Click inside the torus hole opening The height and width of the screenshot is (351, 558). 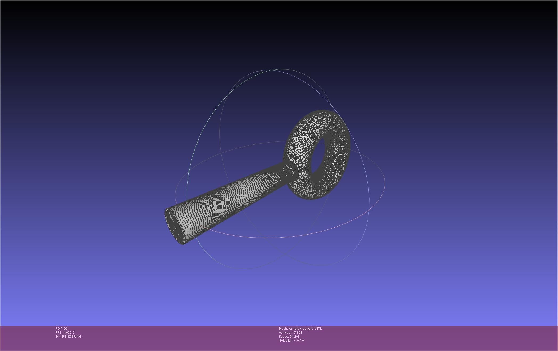pos(317,155)
